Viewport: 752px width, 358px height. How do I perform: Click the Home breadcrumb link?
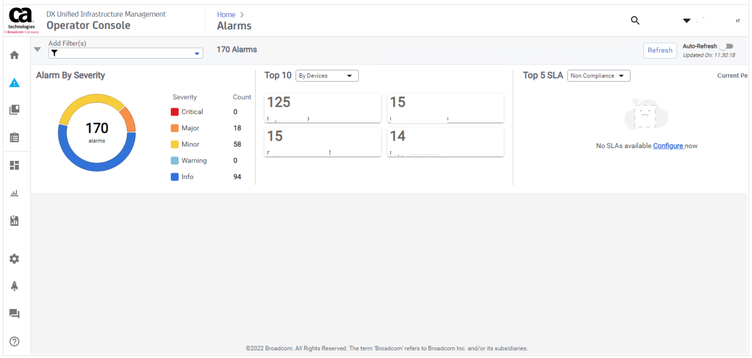(x=226, y=15)
